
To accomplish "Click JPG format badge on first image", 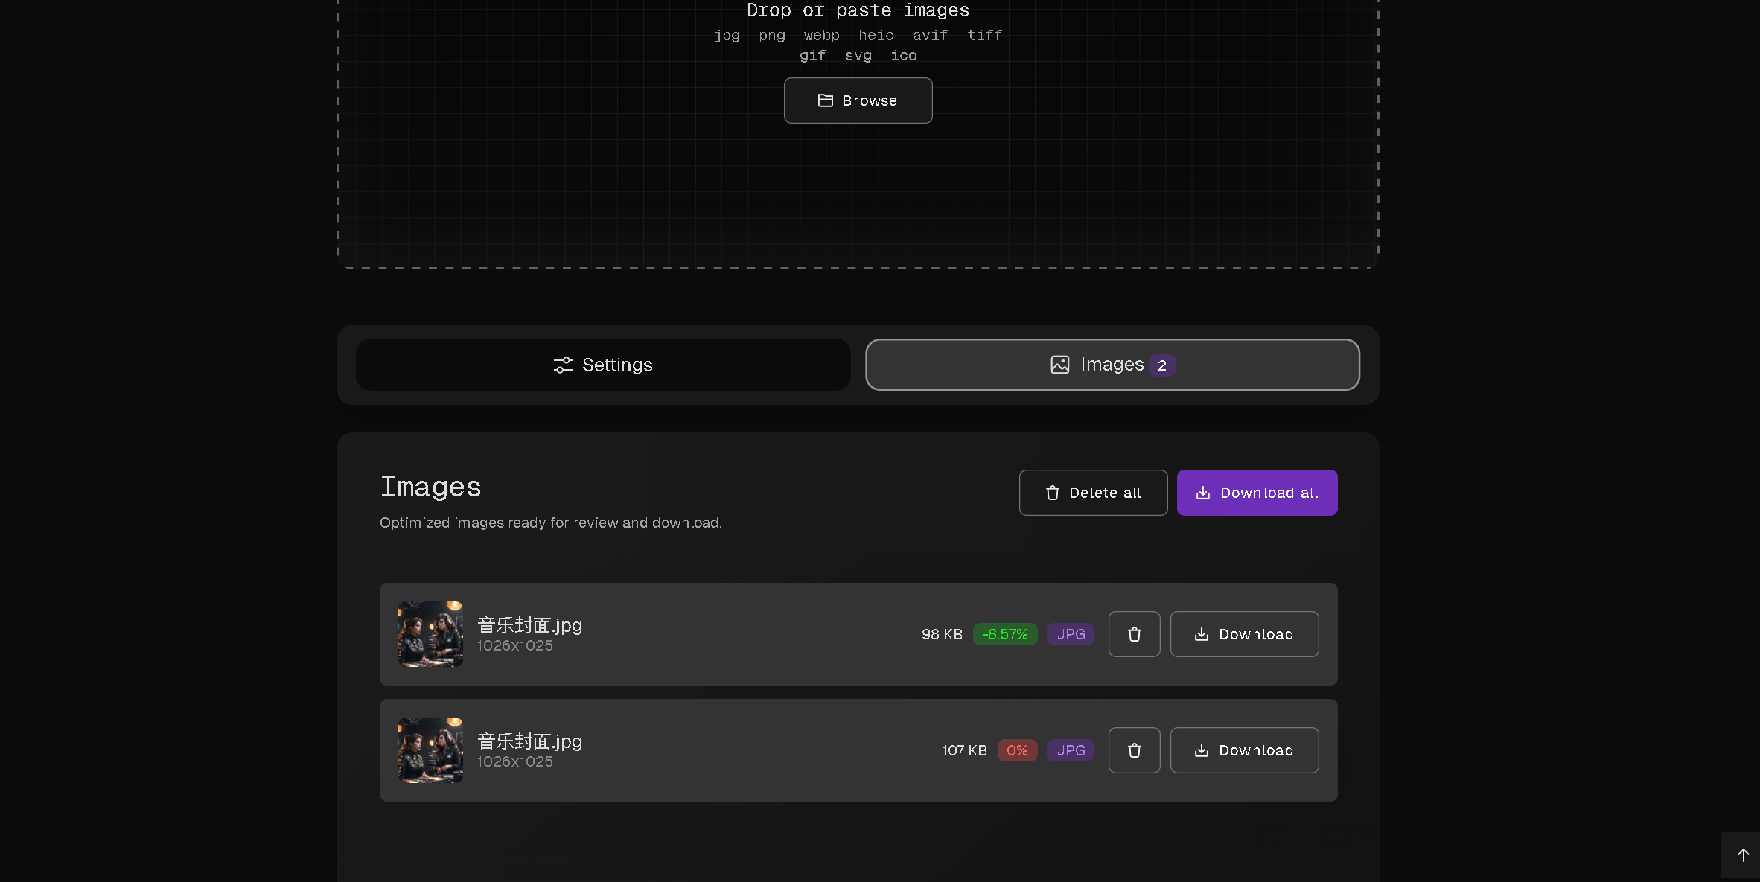I will [1070, 634].
